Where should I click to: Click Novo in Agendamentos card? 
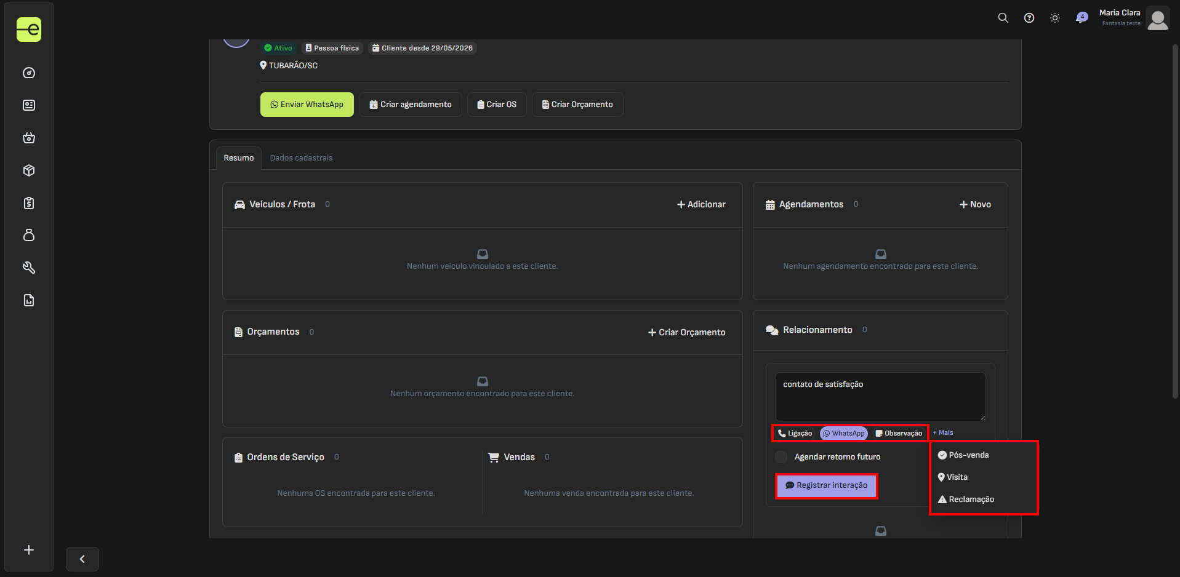[x=975, y=204]
